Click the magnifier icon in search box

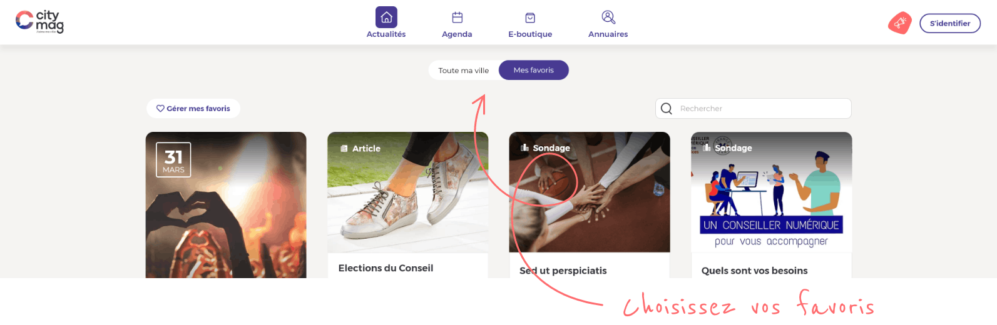tap(667, 109)
